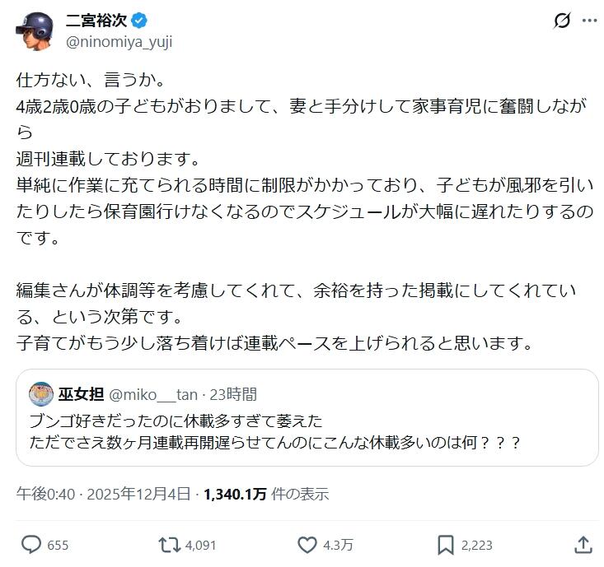
Task: Click the share upload icon
Action: [x=582, y=545]
